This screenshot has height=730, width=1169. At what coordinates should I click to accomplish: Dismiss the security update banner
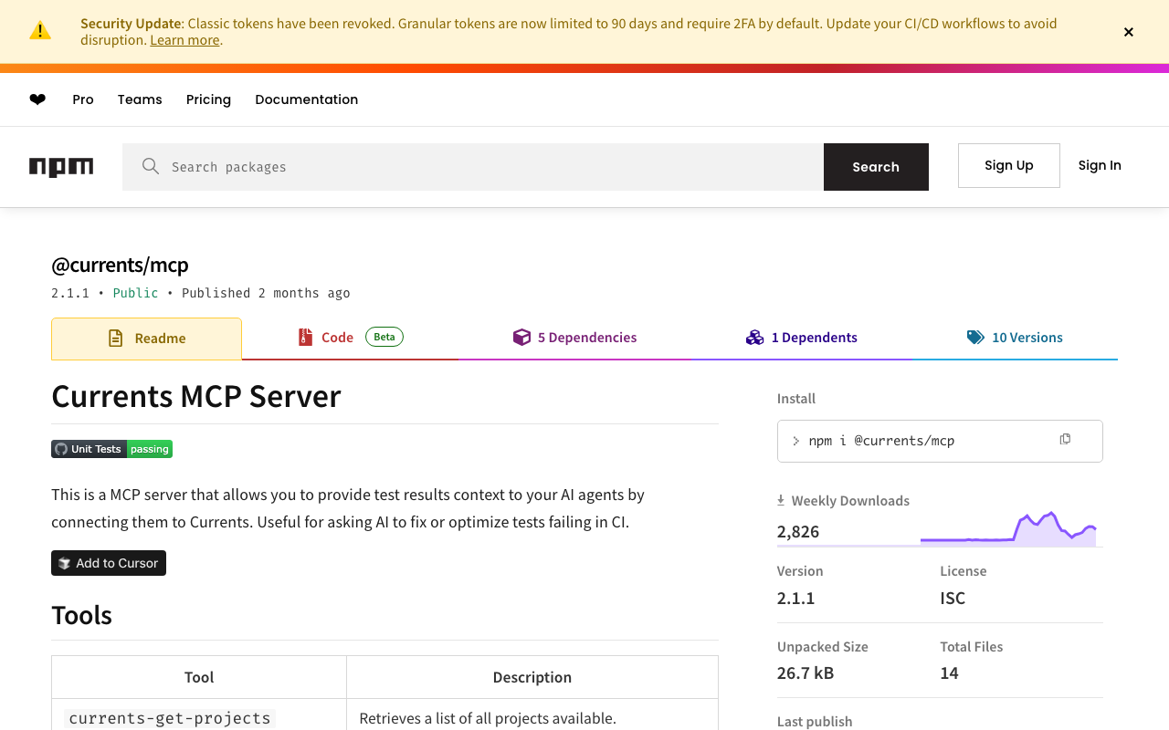point(1128,32)
